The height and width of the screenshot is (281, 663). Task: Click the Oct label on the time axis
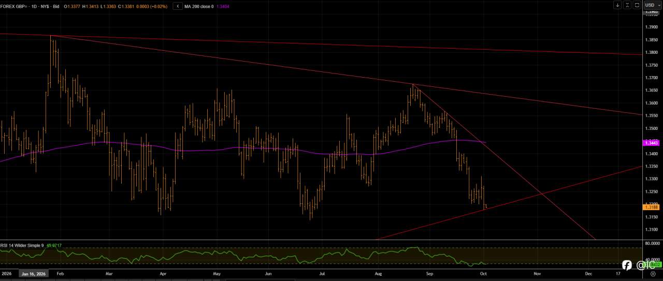coord(483,273)
